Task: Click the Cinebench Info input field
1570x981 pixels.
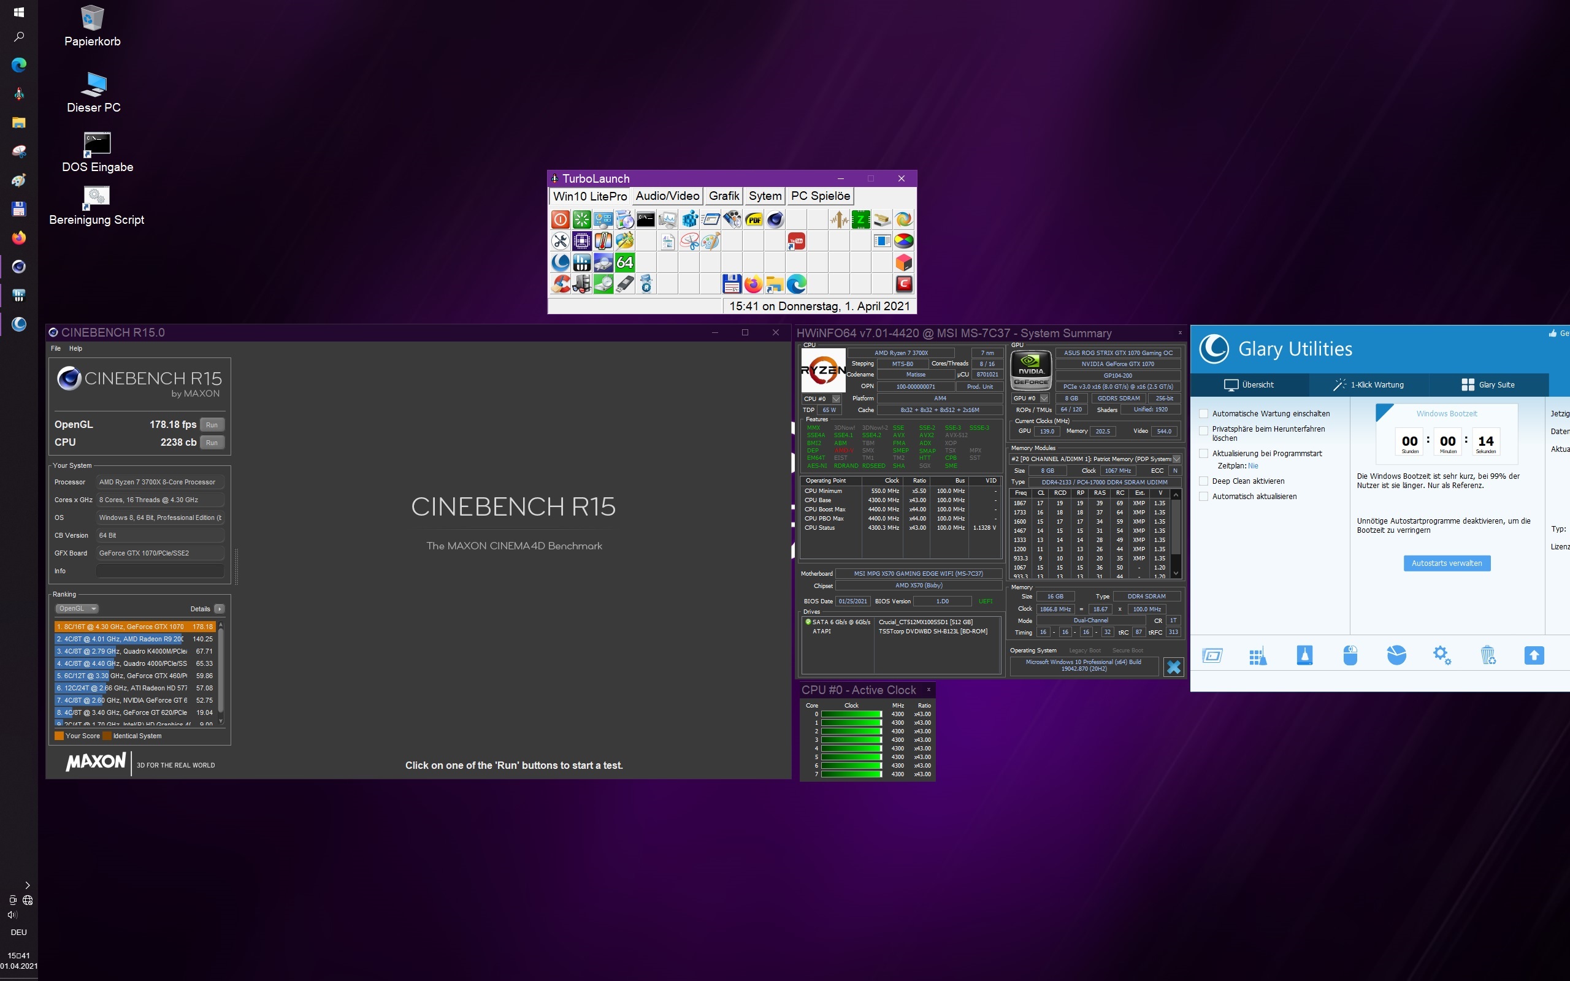Action: pyautogui.click(x=160, y=571)
